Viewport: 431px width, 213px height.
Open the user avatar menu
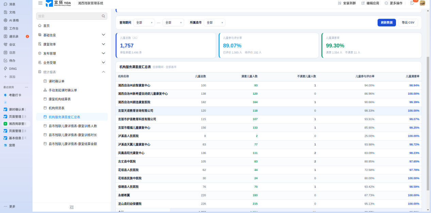(x=422, y=3)
